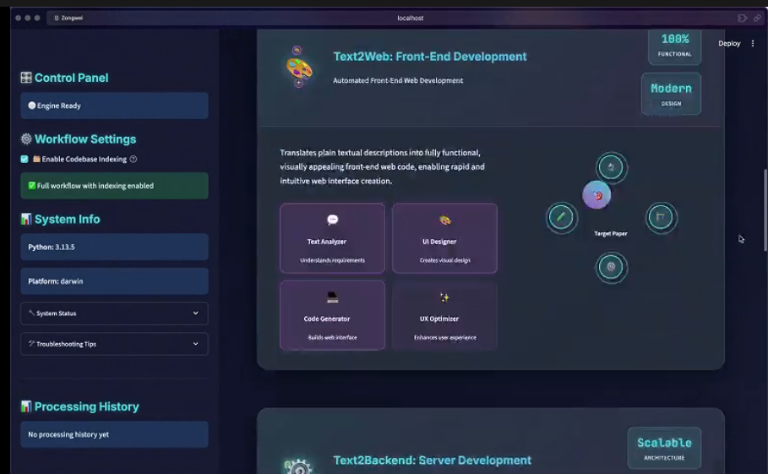Click the Modern Design badge
The image size is (768, 474).
point(671,94)
